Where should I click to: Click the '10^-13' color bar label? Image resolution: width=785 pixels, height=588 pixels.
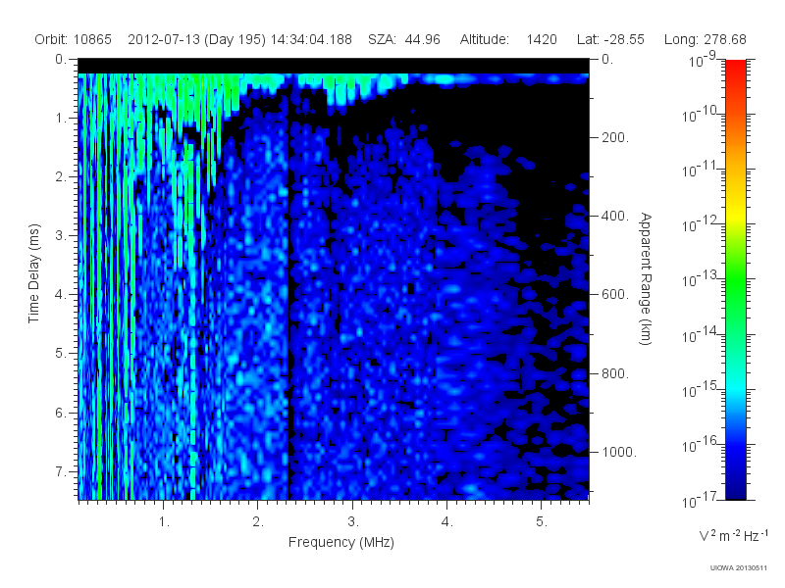pos(700,279)
